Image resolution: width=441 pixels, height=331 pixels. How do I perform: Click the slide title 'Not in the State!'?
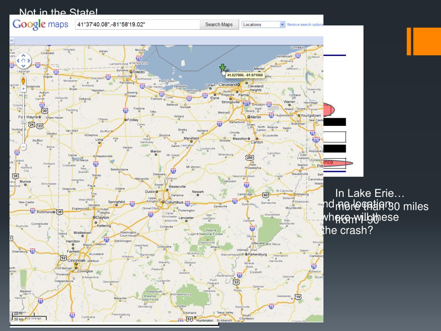tap(58, 12)
